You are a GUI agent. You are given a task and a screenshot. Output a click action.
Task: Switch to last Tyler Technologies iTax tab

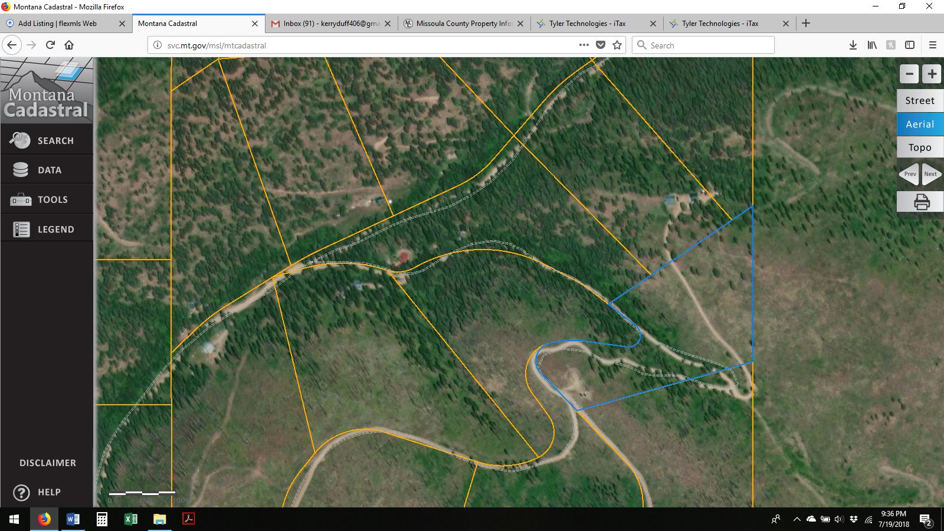pos(730,24)
